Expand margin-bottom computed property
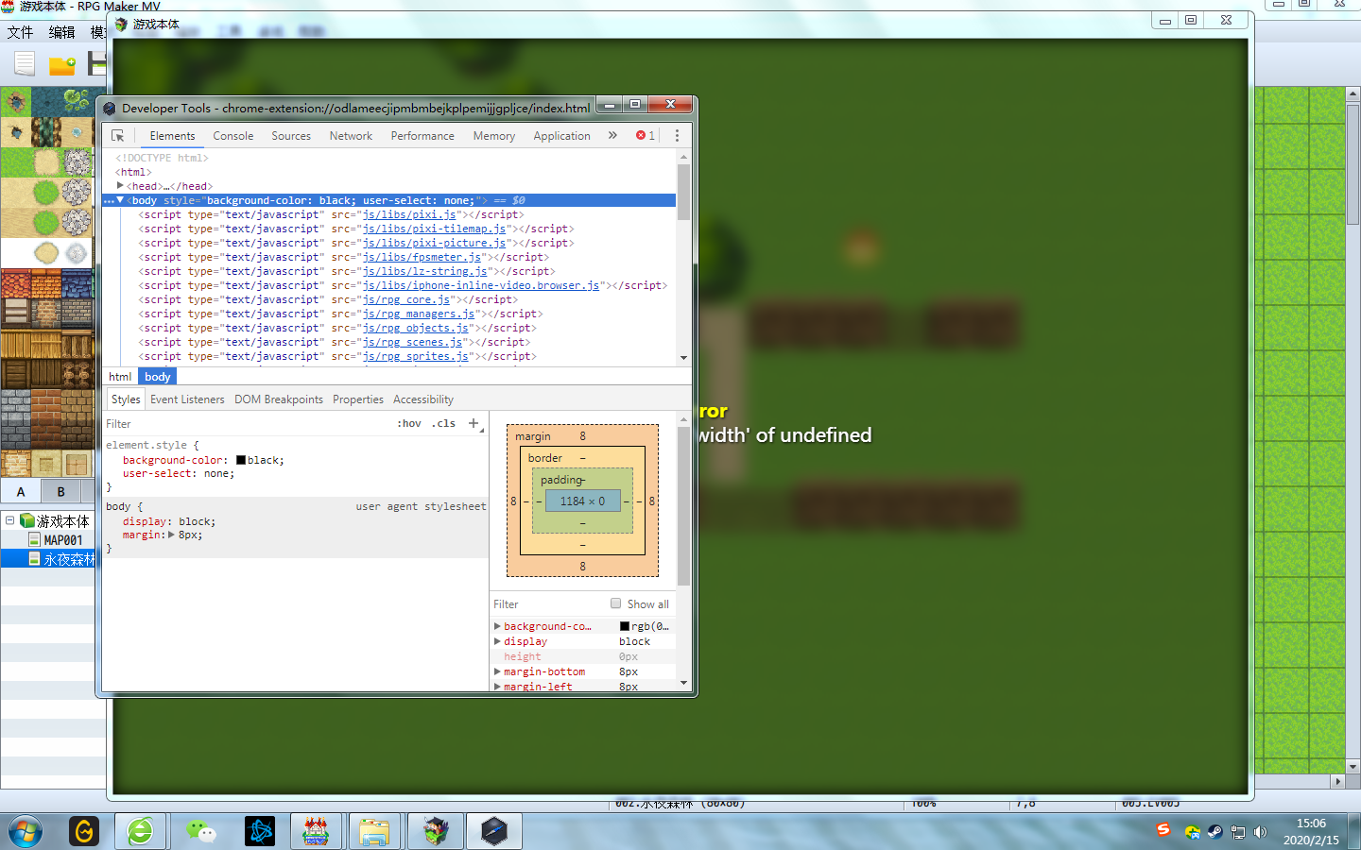Screen dimensions: 1361x850 pos(497,671)
